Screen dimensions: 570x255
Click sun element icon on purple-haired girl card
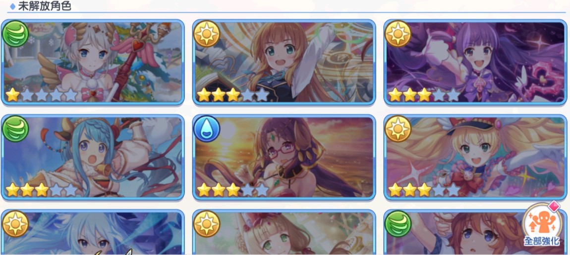tap(398, 34)
